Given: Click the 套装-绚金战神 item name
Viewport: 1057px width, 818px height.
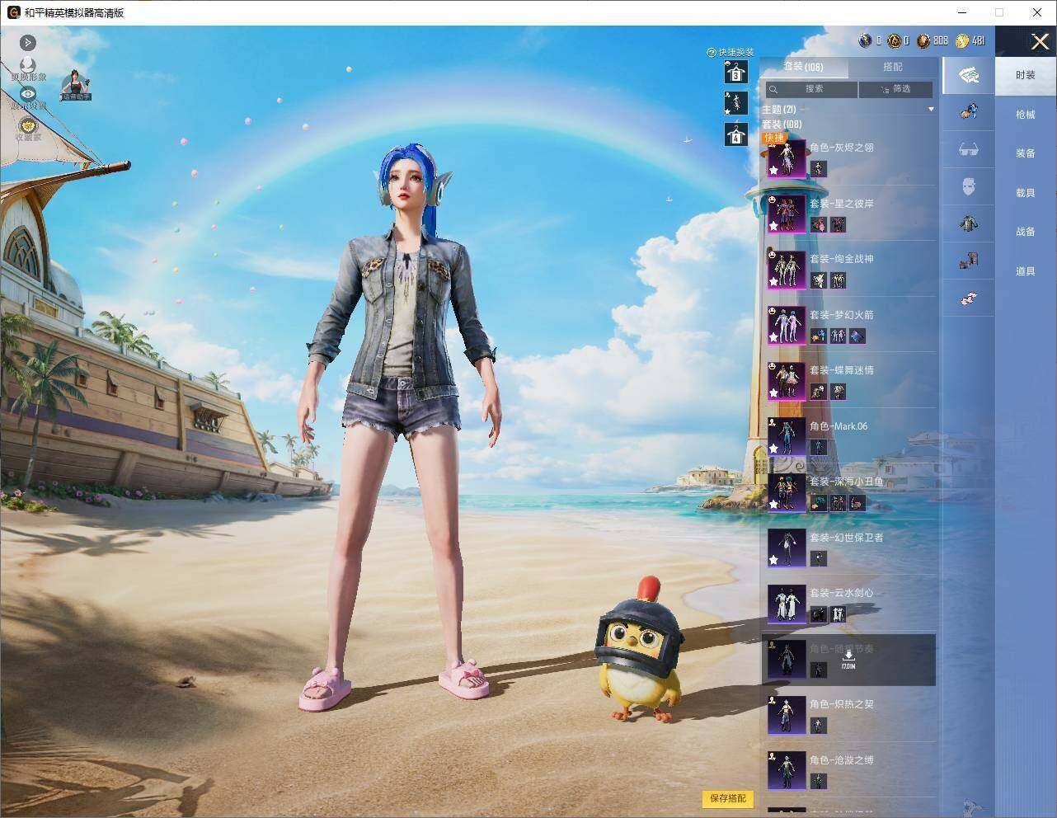Looking at the screenshot, I should (842, 259).
